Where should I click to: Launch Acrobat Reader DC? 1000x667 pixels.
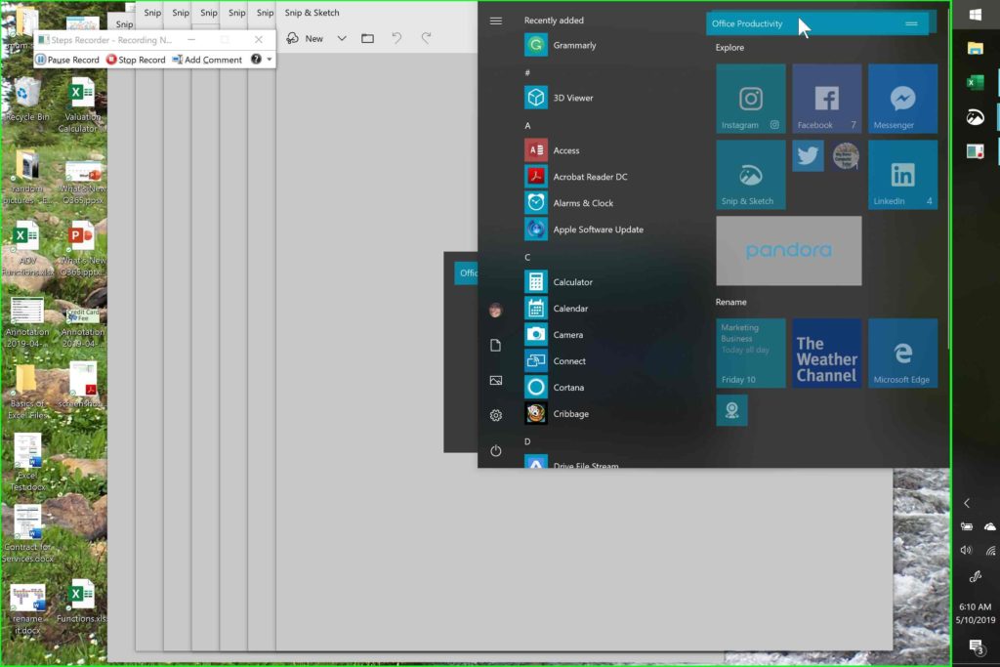576,177
